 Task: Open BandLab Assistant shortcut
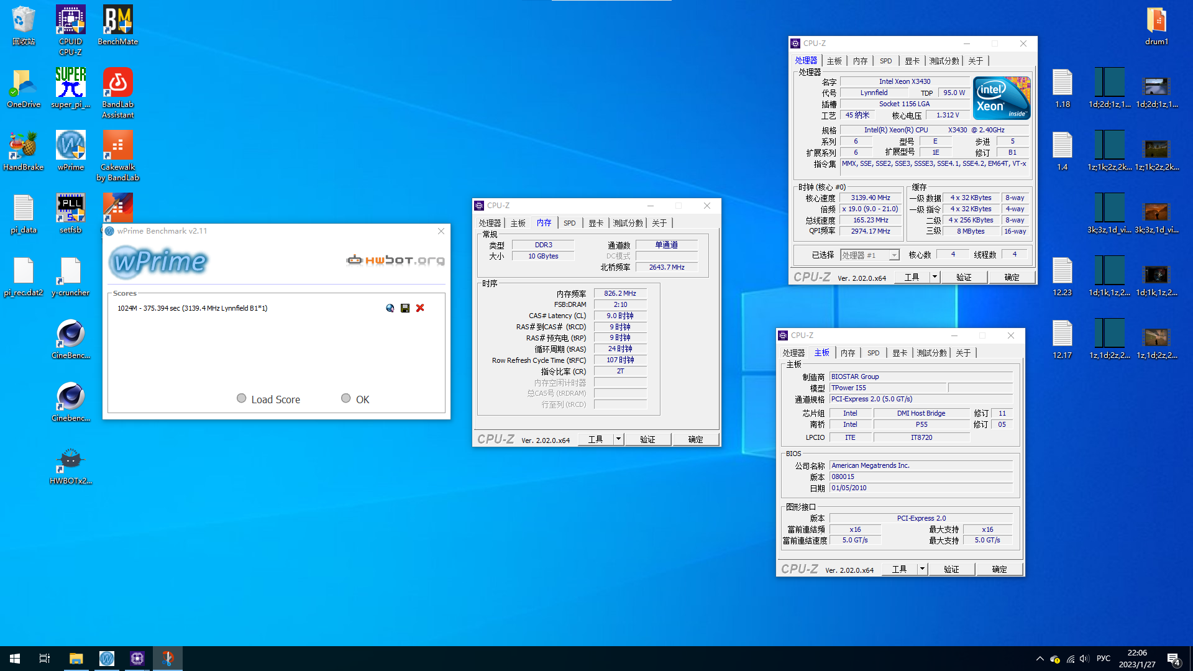[117, 93]
